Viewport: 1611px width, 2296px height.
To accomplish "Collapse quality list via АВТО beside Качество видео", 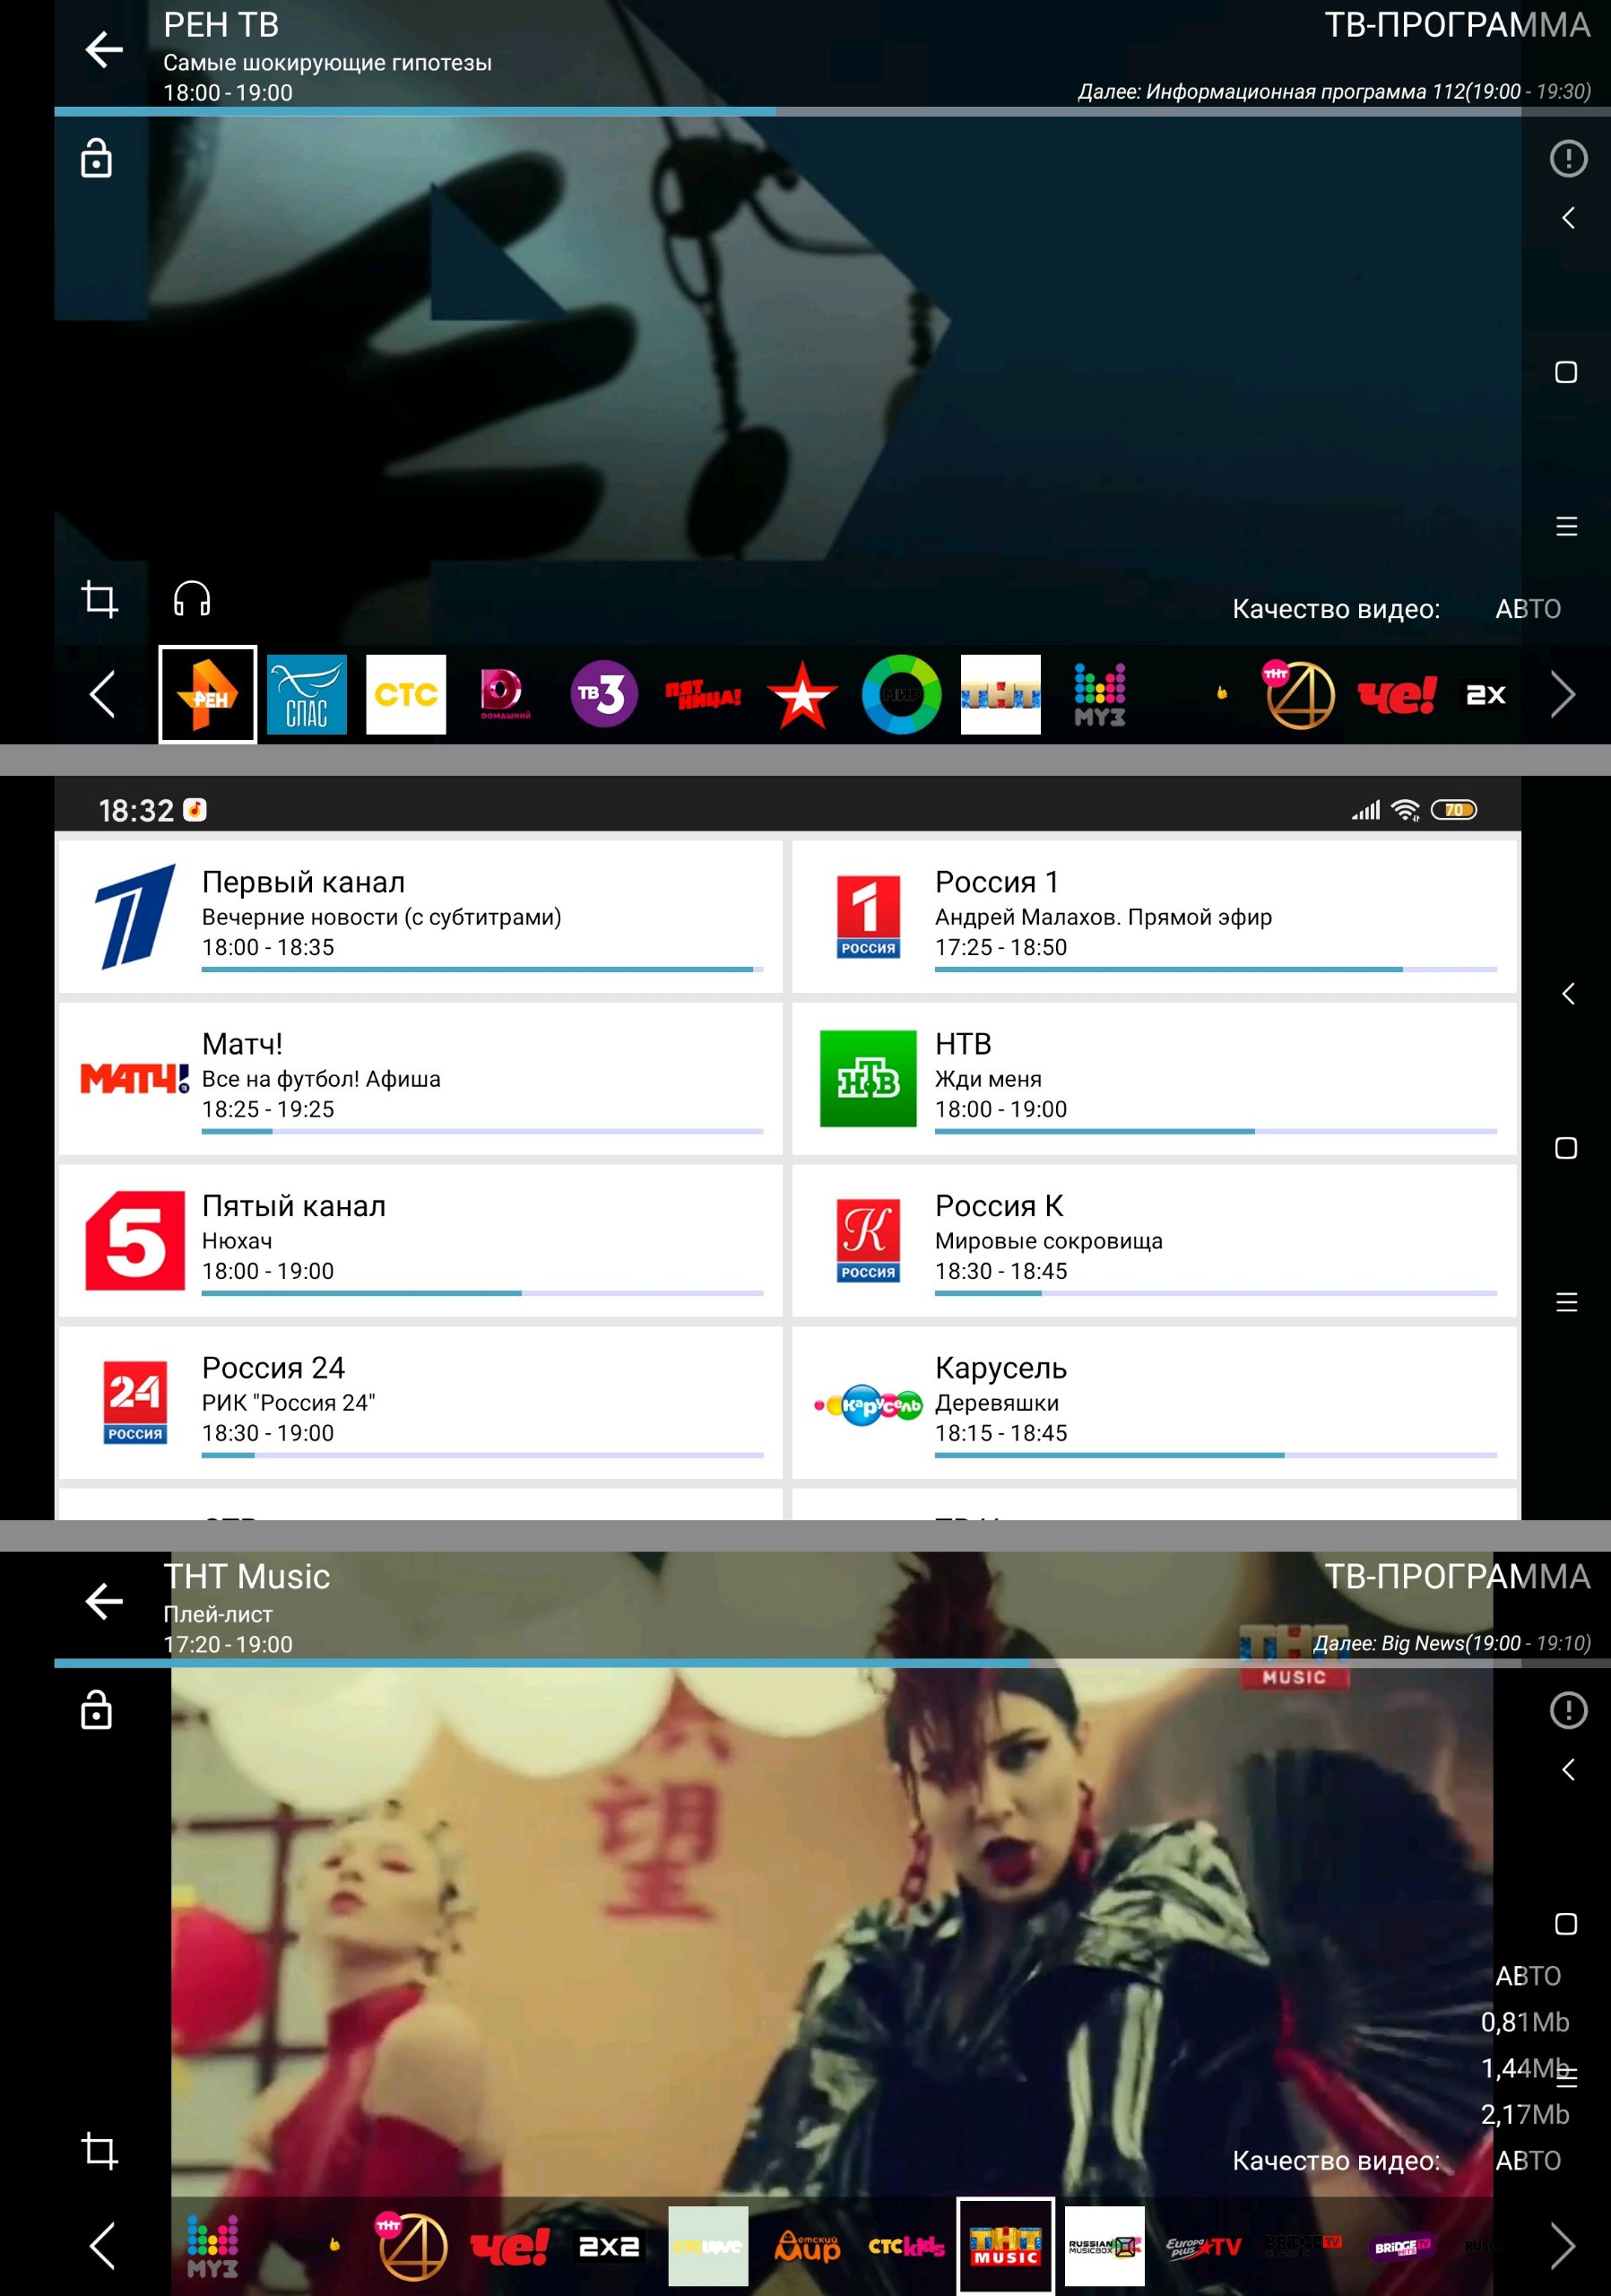I will click(x=1527, y=2161).
